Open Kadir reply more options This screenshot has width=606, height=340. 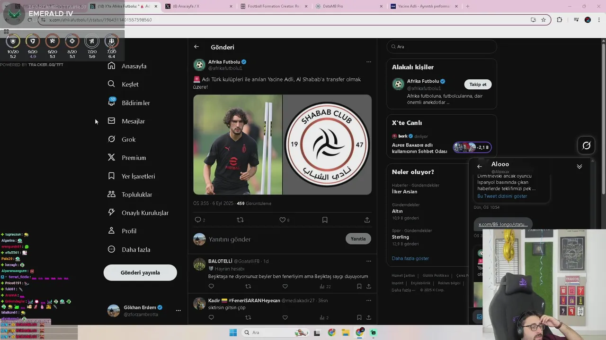pyautogui.click(x=368, y=300)
